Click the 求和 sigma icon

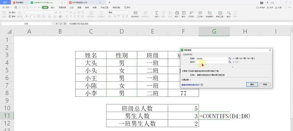pos(157,13)
